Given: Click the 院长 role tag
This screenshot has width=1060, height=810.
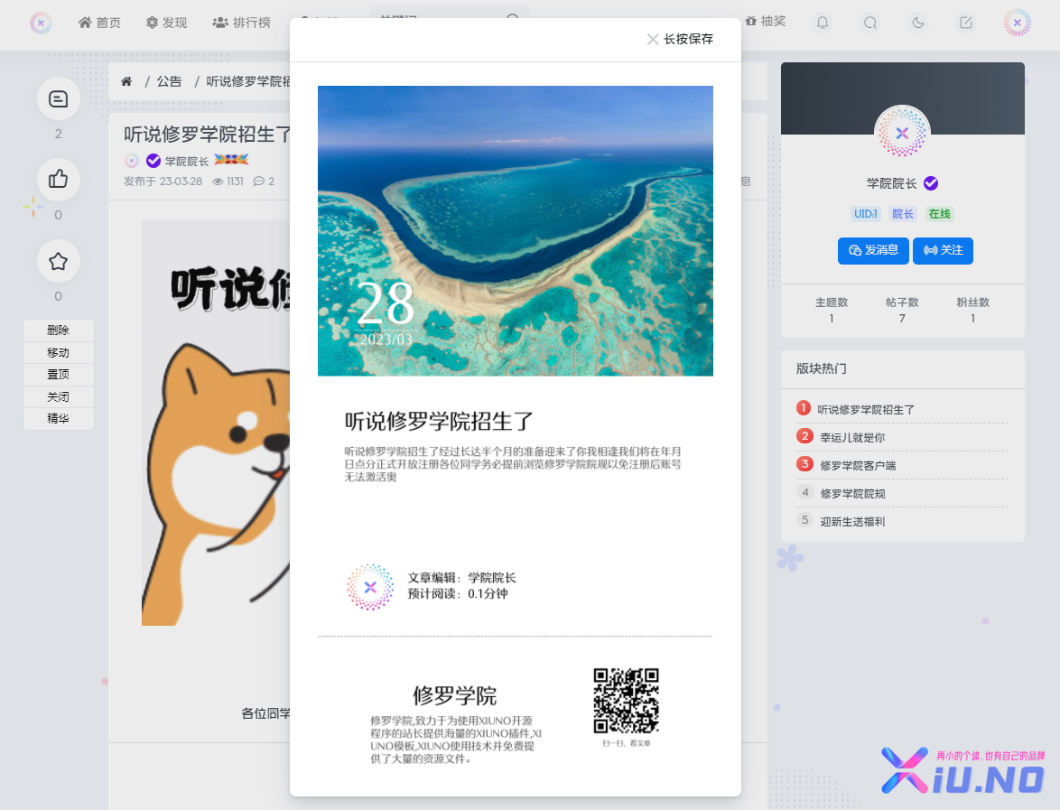Looking at the screenshot, I should (x=903, y=214).
